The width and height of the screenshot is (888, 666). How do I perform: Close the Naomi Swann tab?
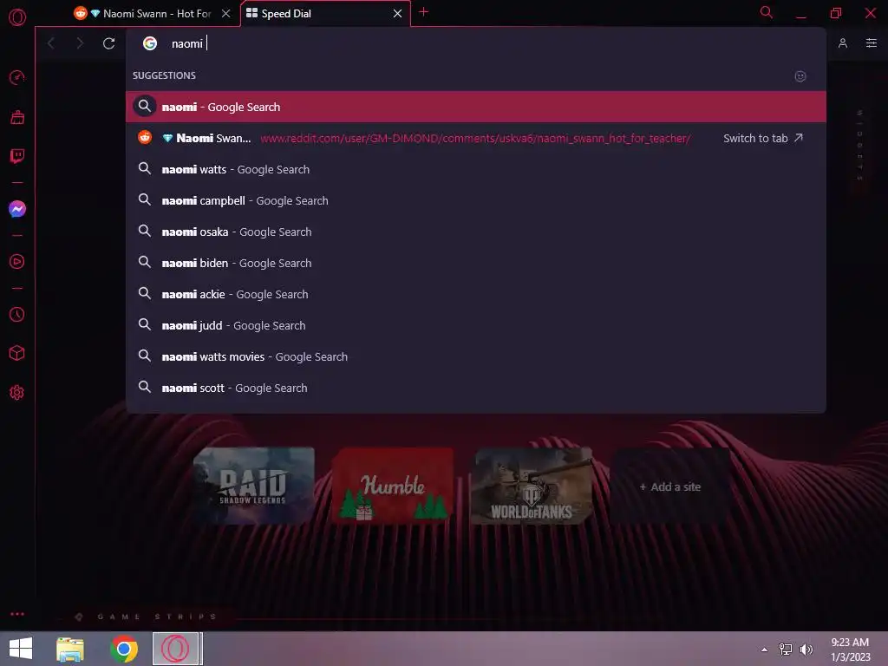pyautogui.click(x=226, y=13)
